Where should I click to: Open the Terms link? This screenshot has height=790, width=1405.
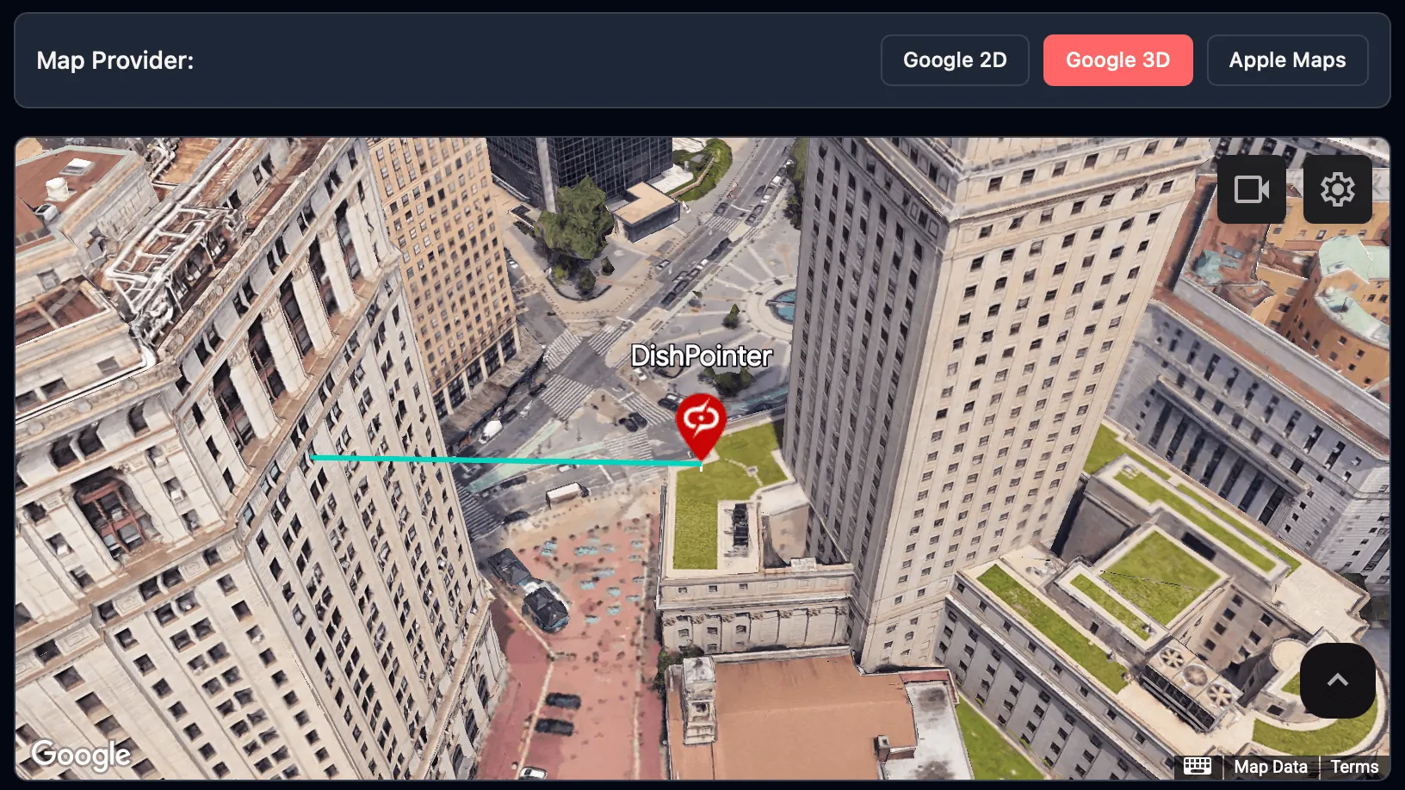click(x=1354, y=767)
